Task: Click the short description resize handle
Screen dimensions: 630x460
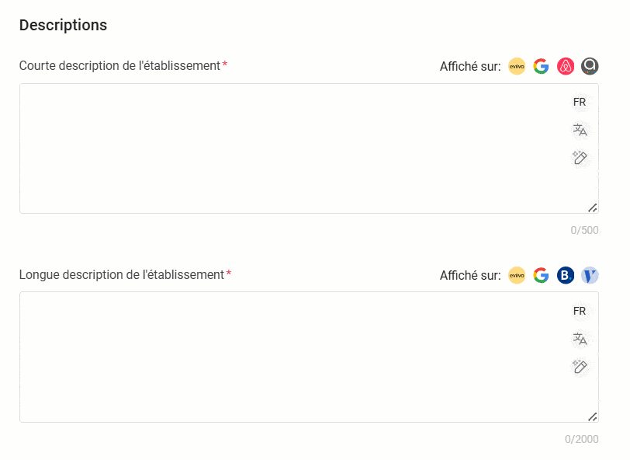Action: click(593, 207)
